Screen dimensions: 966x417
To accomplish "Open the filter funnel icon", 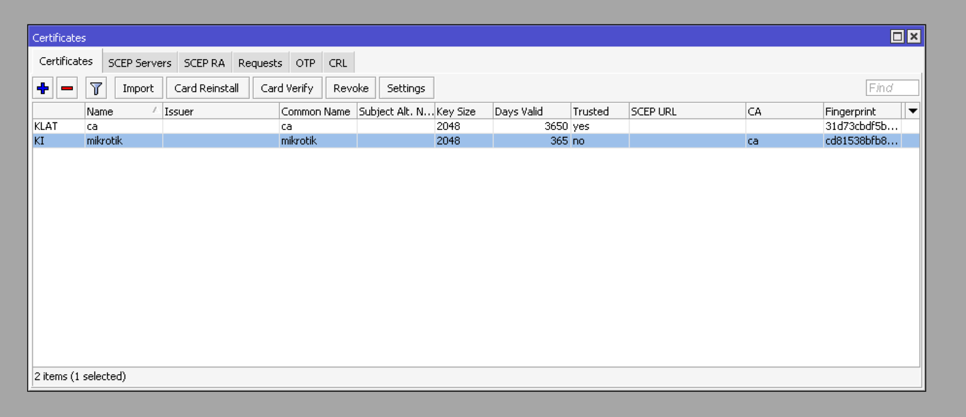I will coord(95,87).
